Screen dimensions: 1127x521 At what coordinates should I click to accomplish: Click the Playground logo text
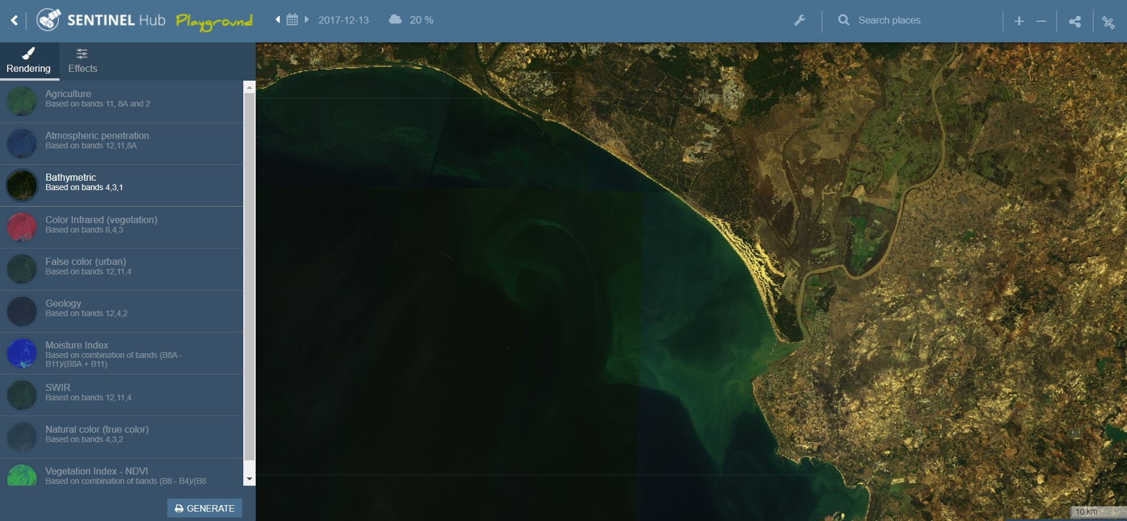[214, 22]
